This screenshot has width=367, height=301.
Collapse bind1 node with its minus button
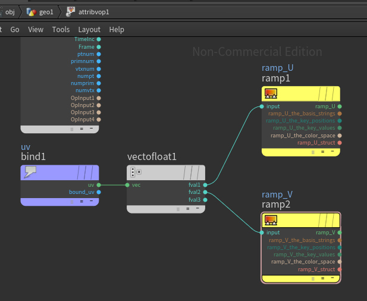(91, 201)
